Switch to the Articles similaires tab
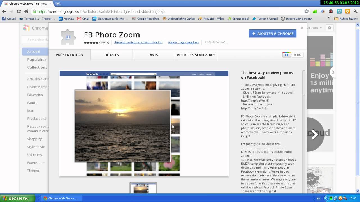This screenshot has width=360, height=202. point(196,55)
